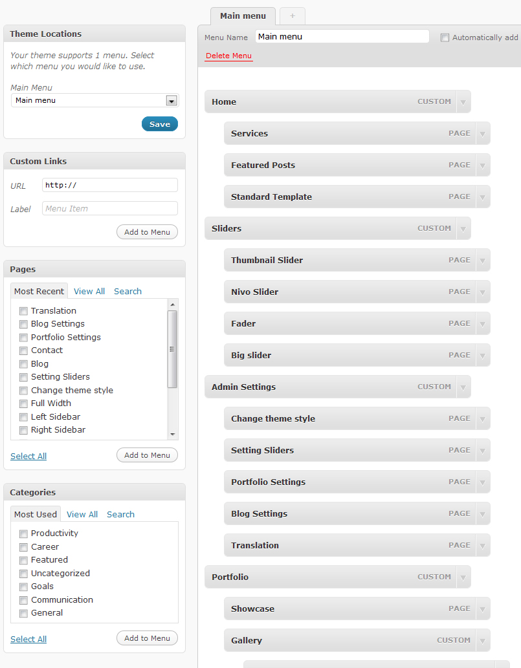Open the Sliders item dropdown arrow
Screen dimensions: 521x668
(463, 229)
